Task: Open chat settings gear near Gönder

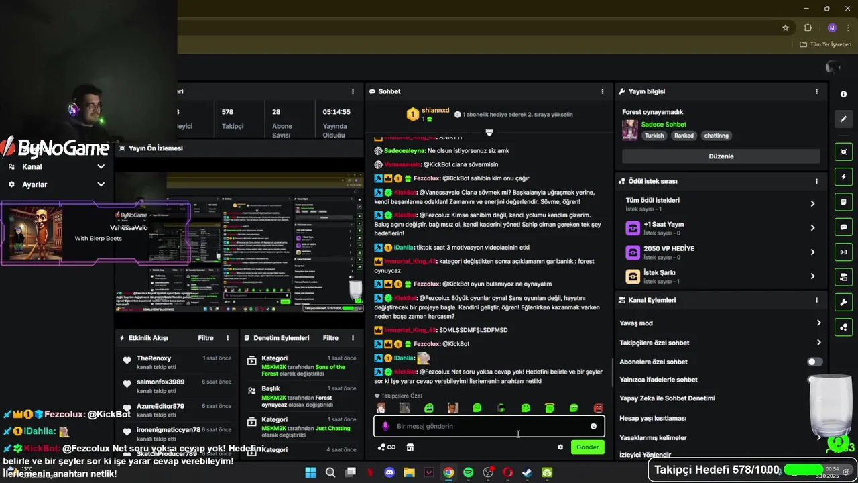Action: [x=560, y=447]
